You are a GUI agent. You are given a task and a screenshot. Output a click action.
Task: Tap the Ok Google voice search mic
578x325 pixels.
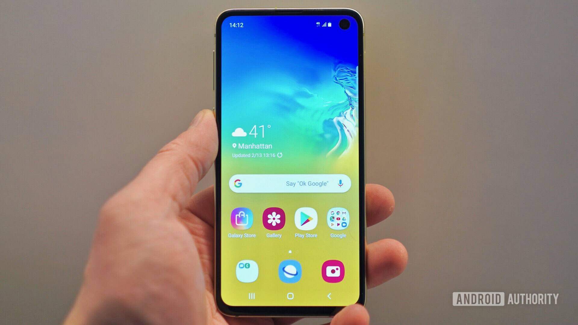pos(340,183)
